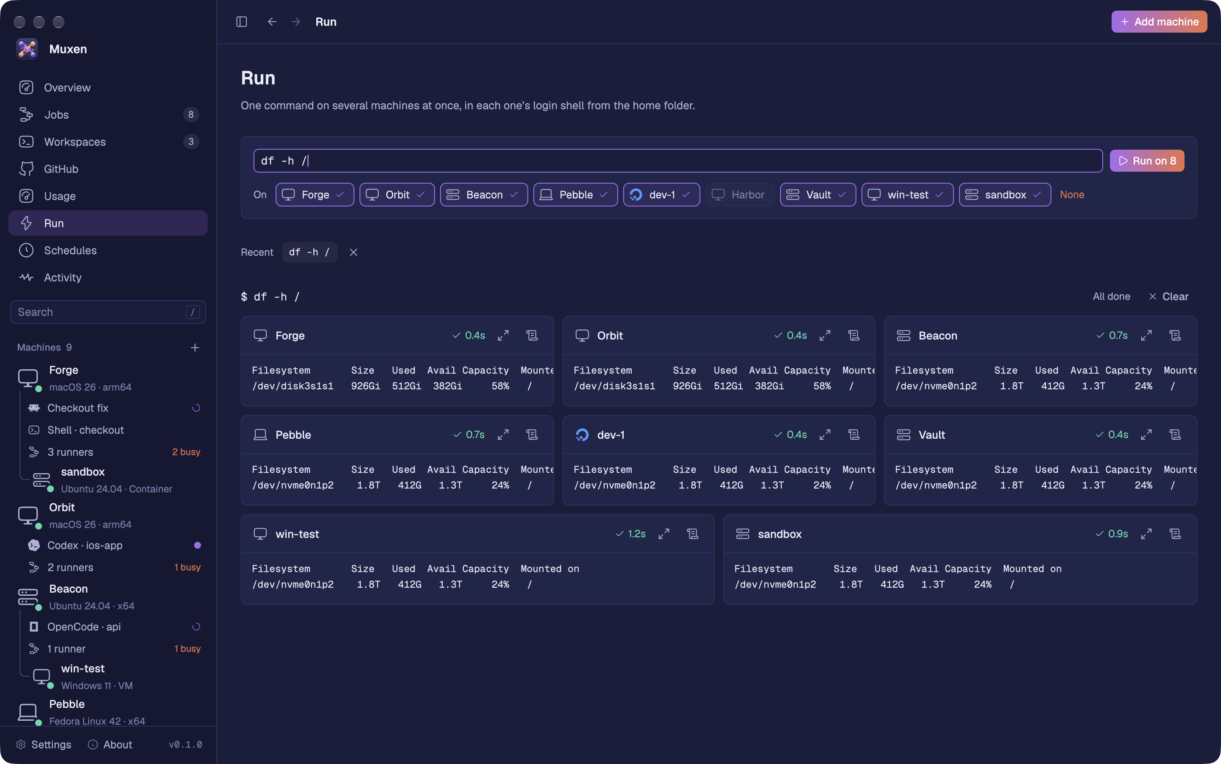Open Checkout fix session under Forge
This screenshot has height=764, width=1221.
tap(114, 408)
